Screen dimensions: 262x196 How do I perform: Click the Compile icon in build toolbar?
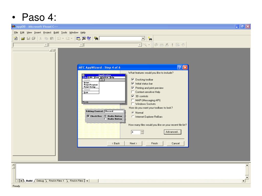point(156,45)
